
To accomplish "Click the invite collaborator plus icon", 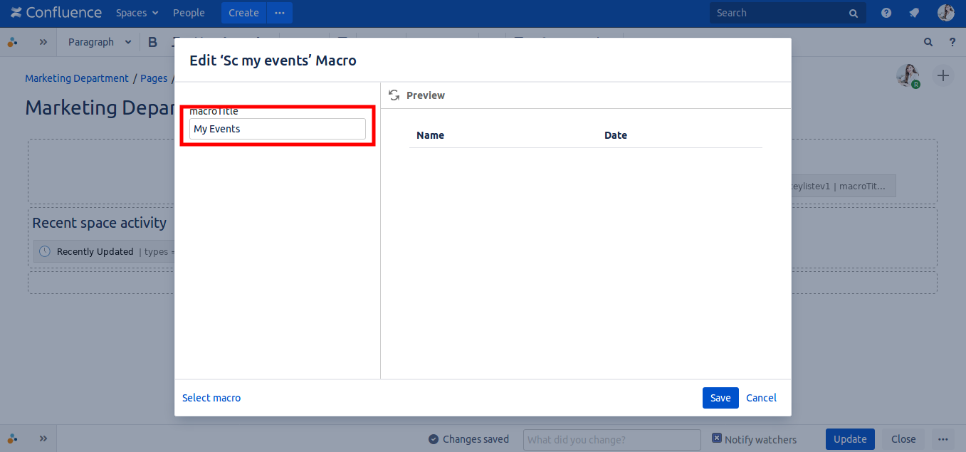I will [943, 75].
